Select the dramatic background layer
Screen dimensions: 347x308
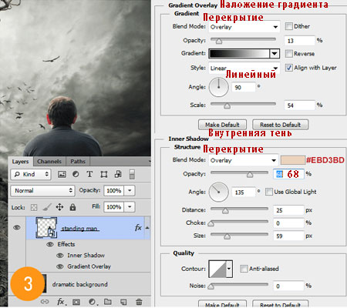79,284
